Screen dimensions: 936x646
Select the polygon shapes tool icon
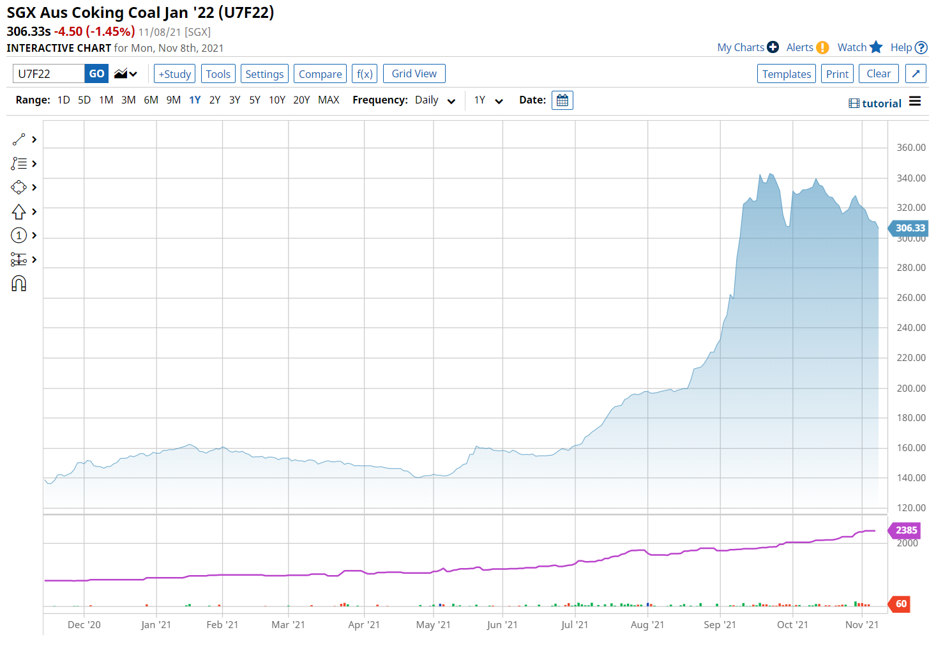click(x=19, y=187)
